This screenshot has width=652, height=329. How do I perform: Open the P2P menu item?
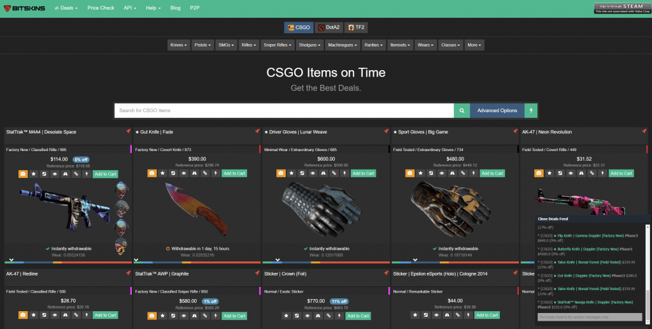pos(195,8)
